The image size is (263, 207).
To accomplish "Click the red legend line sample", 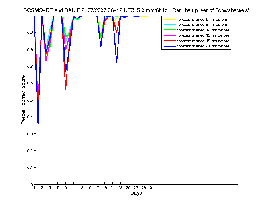I will pyautogui.click(x=170, y=41).
